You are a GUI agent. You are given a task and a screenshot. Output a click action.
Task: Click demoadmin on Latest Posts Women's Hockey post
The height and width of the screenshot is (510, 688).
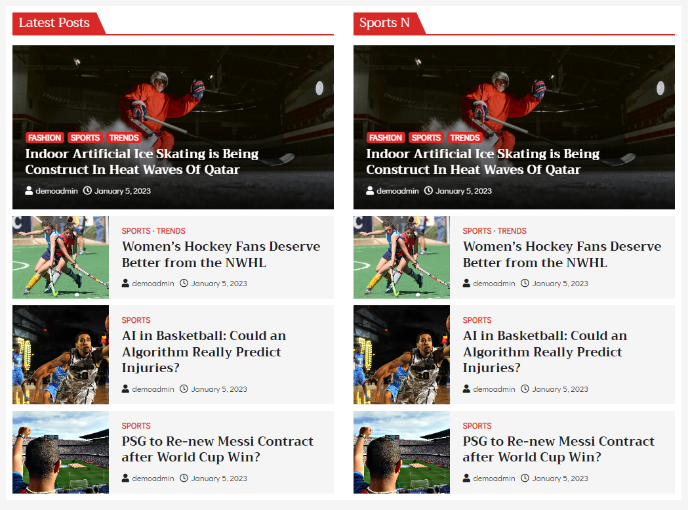tap(153, 284)
